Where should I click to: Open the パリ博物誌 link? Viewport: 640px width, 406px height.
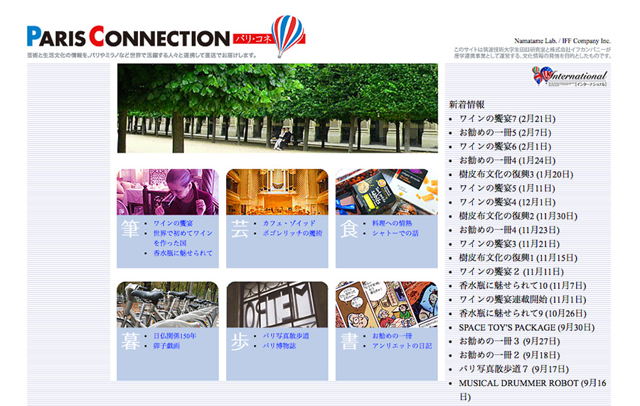(x=279, y=346)
